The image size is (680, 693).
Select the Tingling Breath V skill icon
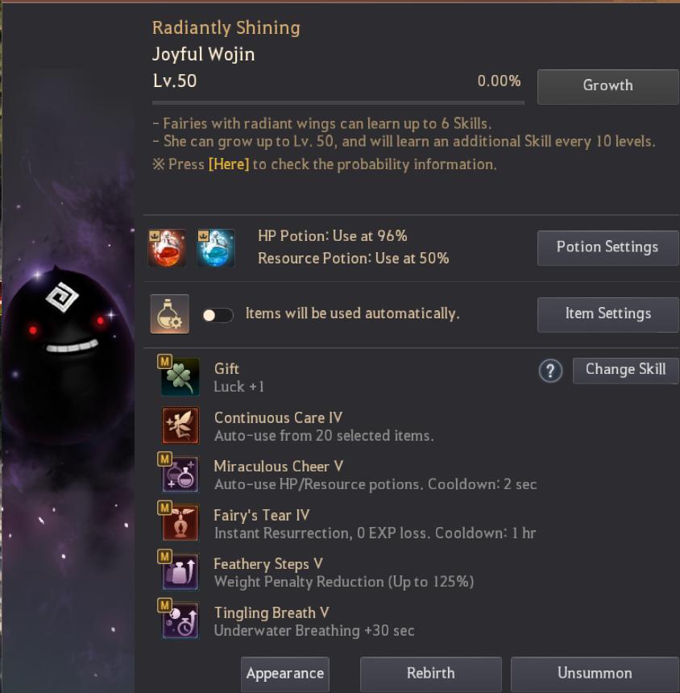coord(180,620)
